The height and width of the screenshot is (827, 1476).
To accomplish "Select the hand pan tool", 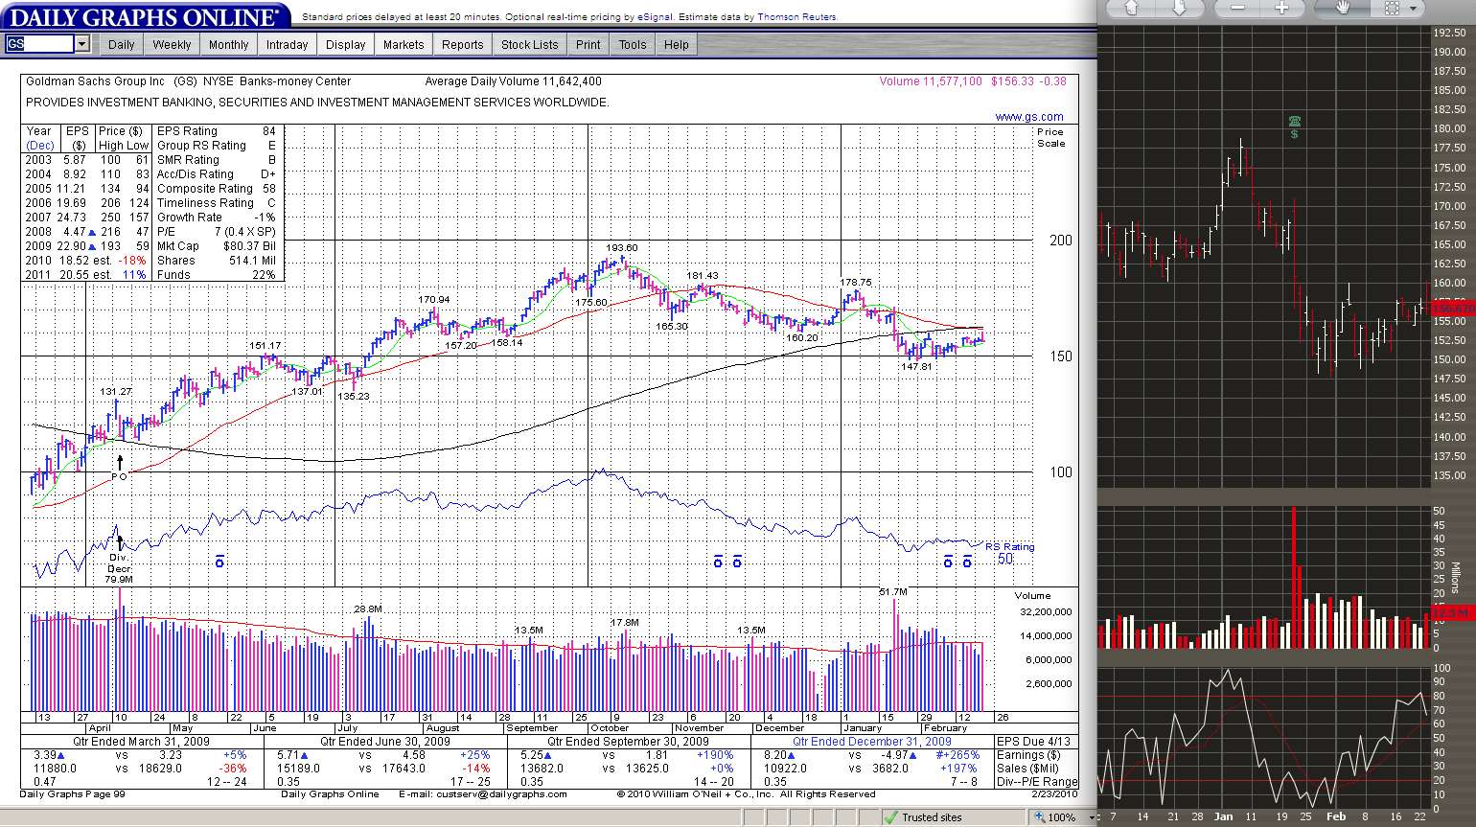I will [1344, 8].
